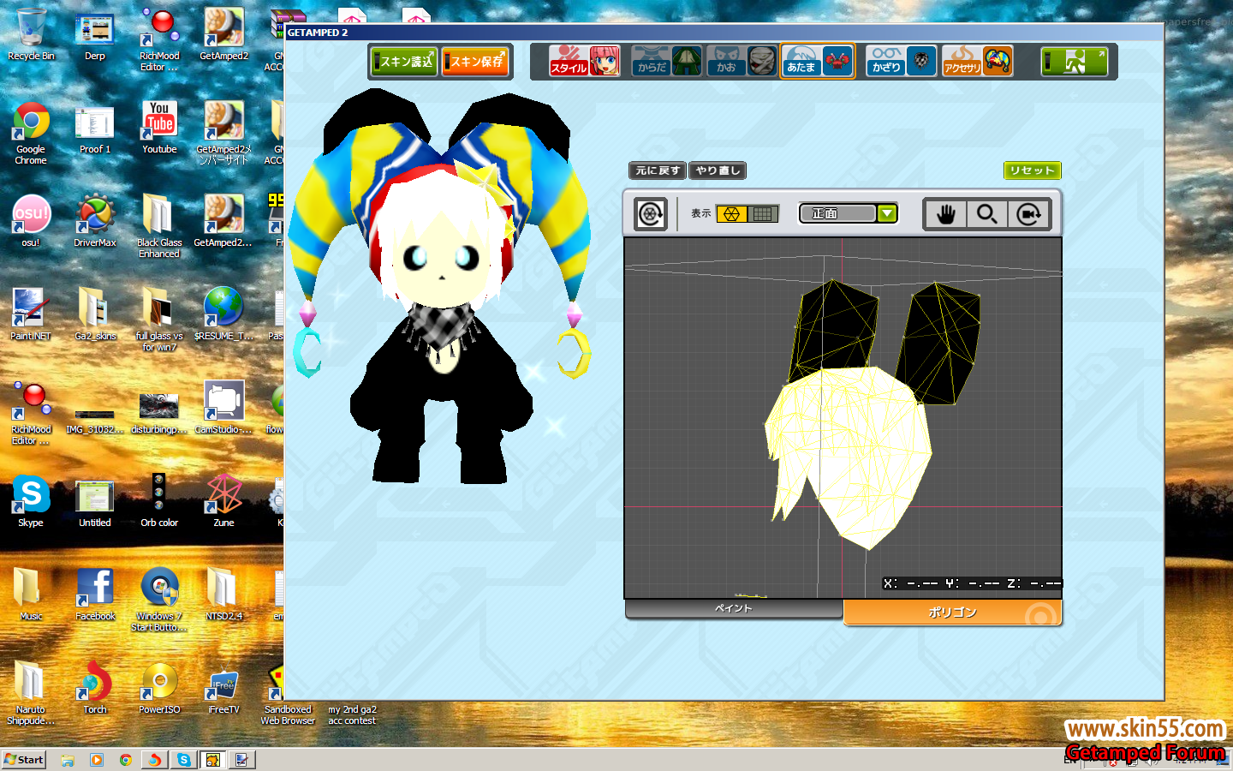Viewport: 1233px width, 771px height.
Task: Launch osu! from desktop
Action: tap(31, 221)
